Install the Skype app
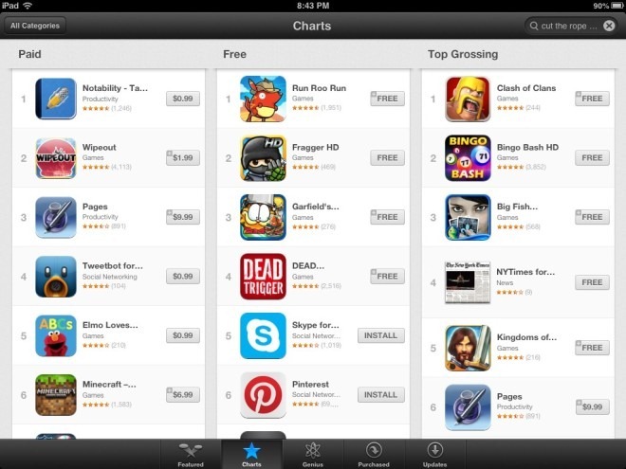Viewport: 626px width, 469px height. [x=381, y=335]
